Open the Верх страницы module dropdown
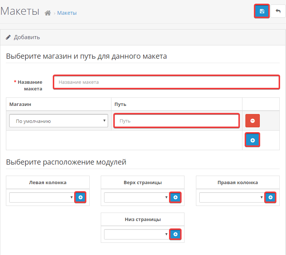Viewport: 286px width, 255px height. point(137,197)
